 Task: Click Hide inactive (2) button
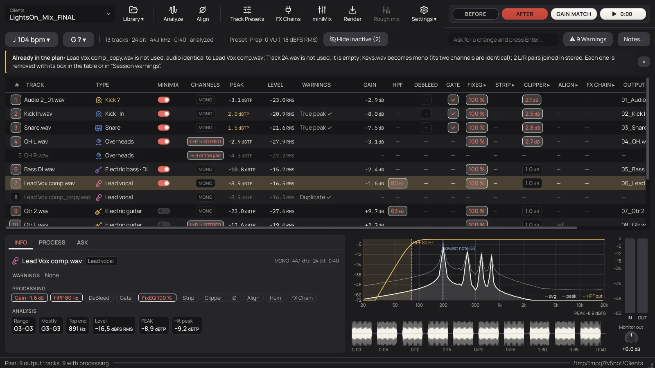click(355, 40)
